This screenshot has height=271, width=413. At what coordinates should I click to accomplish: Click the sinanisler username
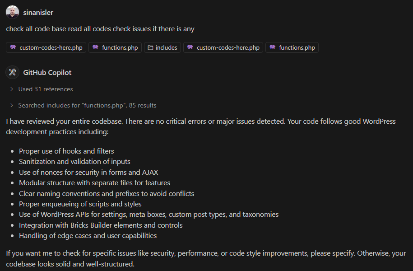coord(38,12)
